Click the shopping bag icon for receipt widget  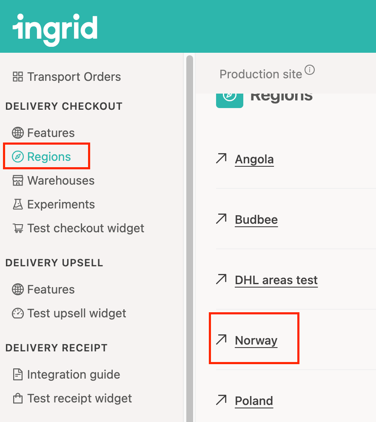click(18, 399)
